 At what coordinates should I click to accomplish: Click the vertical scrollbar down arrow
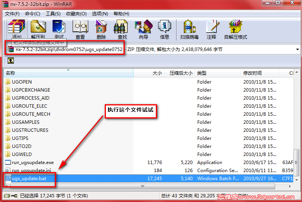(x=297, y=180)
